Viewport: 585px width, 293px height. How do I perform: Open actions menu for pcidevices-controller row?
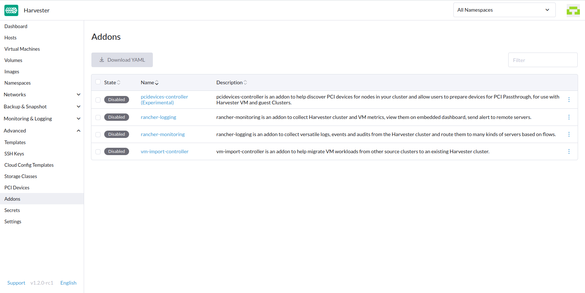pyautogui.click(x=569, y=100)
